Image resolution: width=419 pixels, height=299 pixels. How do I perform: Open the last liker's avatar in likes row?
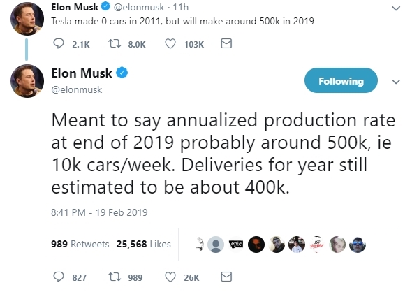[358, 244]
